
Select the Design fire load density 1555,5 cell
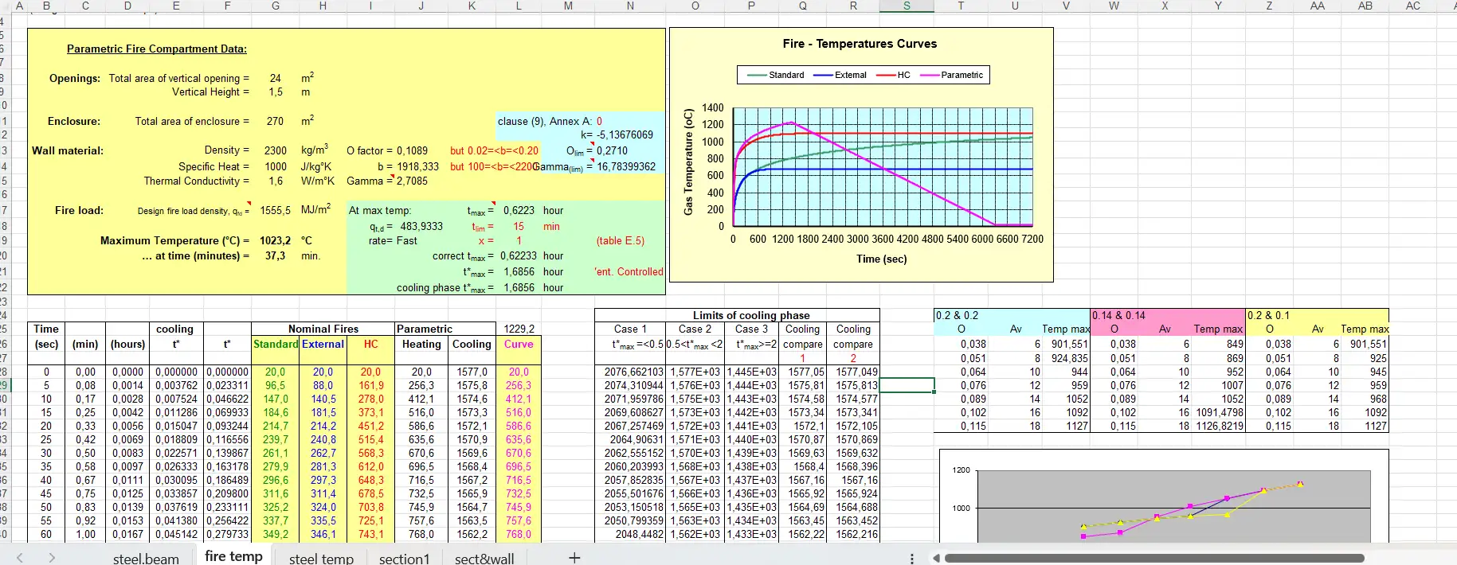pyautogui.click(x=275, y=211)
